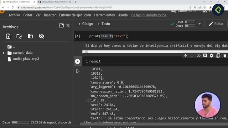228x128 pixels.
Task: Open a new browser tab
Action: pyautogui.click(x=76, y=2)
